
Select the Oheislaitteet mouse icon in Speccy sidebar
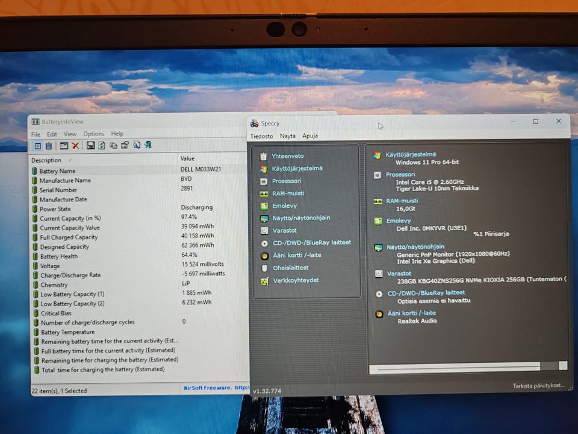(264, 268)
